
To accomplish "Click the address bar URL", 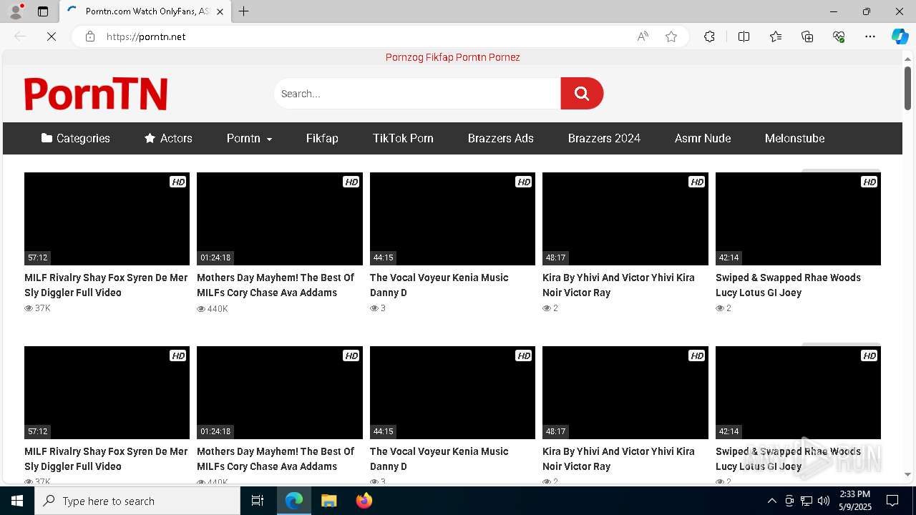I will 146,36.
